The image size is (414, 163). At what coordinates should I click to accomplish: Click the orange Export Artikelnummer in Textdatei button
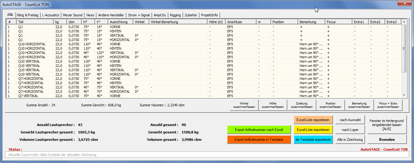pyautogui.click(x=259, y=140)
